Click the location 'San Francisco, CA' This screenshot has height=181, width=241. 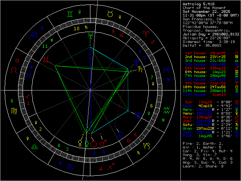click(202, 19)
